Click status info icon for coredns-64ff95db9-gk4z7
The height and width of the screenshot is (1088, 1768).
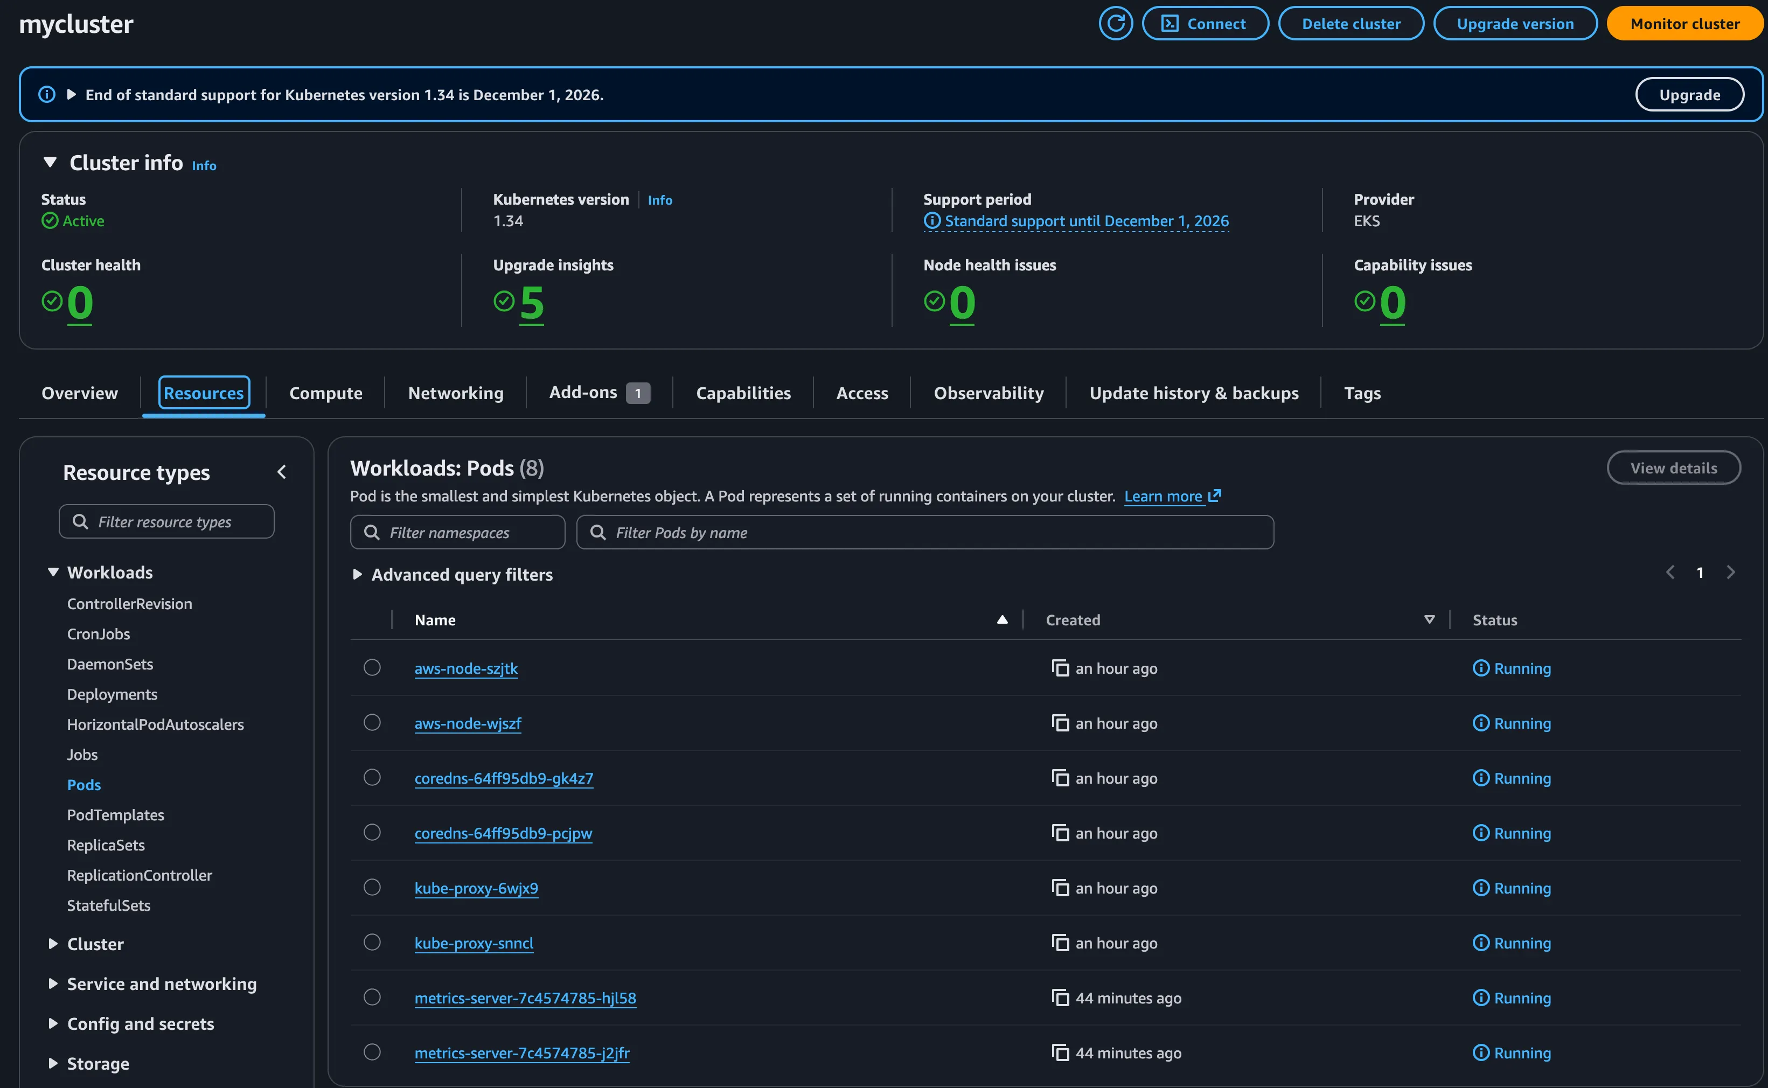click(1481, 778)
